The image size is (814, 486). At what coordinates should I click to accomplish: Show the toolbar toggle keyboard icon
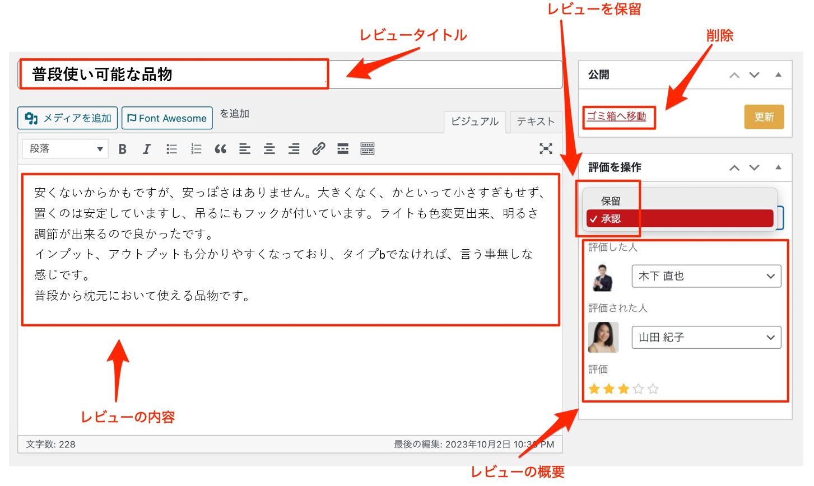(x=368, y=149)
